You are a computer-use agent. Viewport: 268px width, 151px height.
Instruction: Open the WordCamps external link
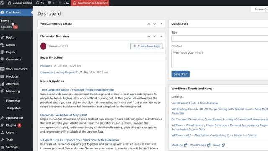[200, 145]
